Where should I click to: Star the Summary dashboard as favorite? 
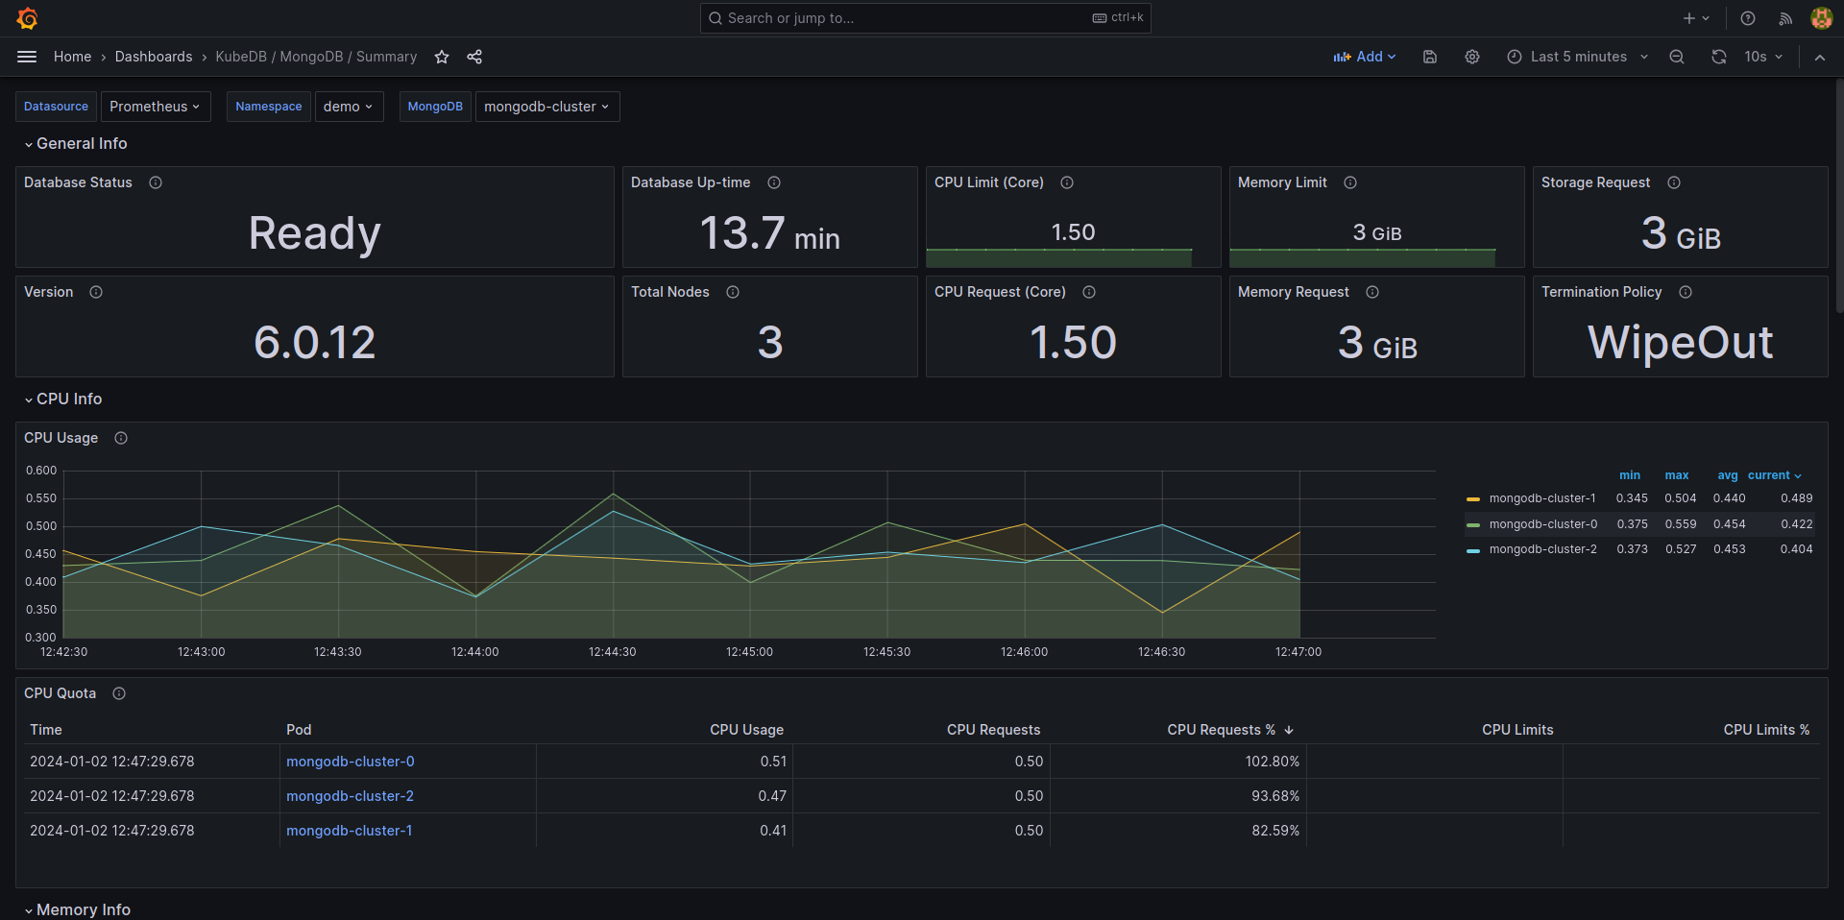pos(442,57)
